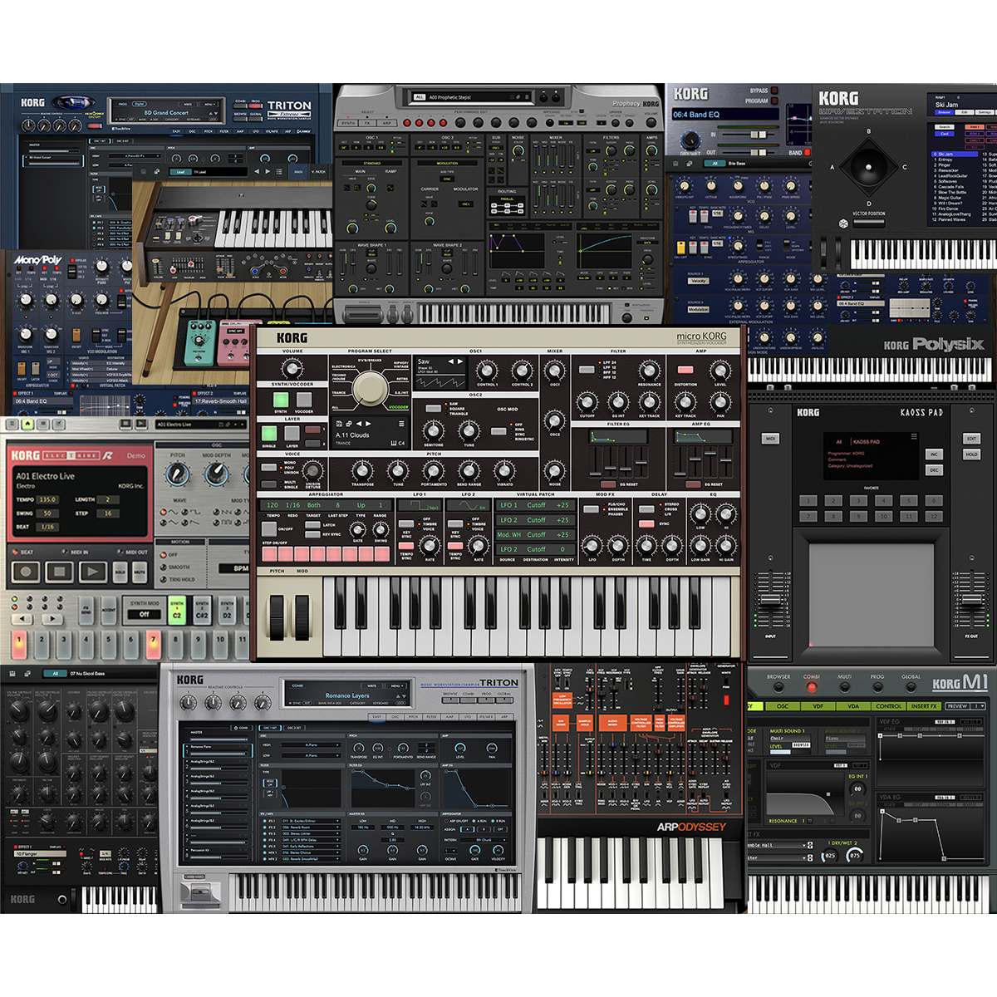Click the microKORG Volume knob

pos(292,368)
